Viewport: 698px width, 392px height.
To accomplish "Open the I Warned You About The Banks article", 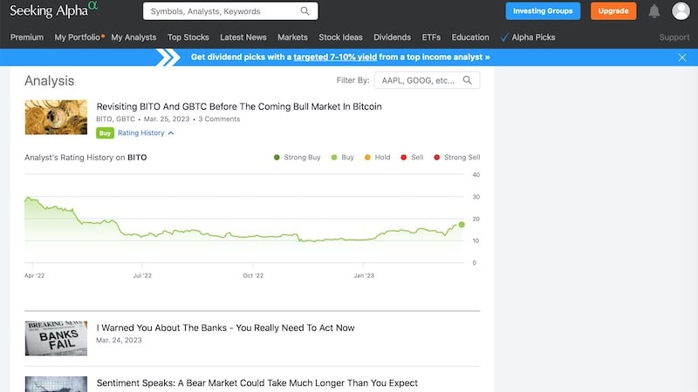I will (x=225, y=328).
